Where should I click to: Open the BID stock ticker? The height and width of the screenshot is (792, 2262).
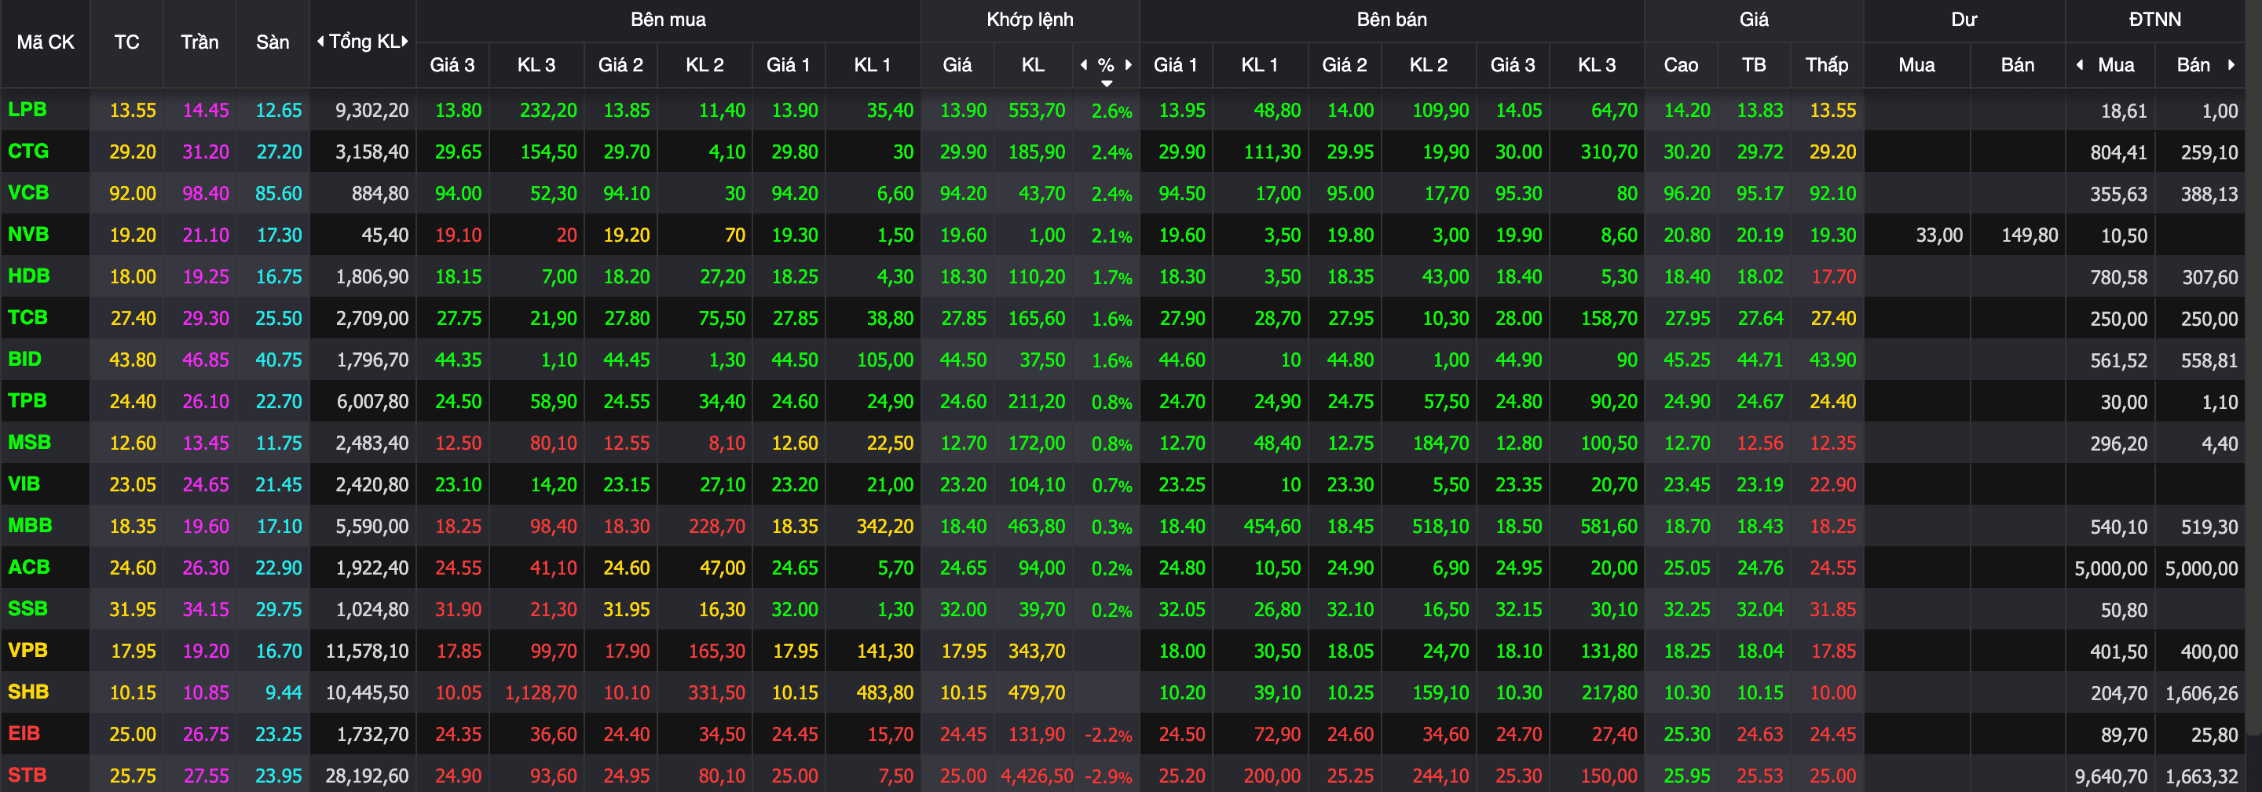click(24, 360)
